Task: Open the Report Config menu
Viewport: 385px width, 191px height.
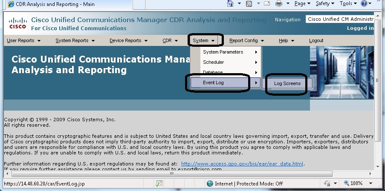Action: (246, 41)
